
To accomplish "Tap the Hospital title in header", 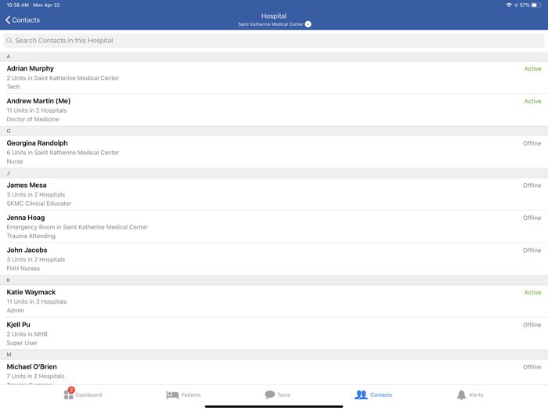I will (274, 16).
